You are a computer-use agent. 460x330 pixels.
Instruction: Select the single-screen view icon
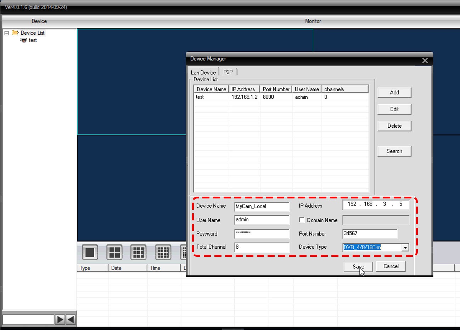tap(89, 252)
